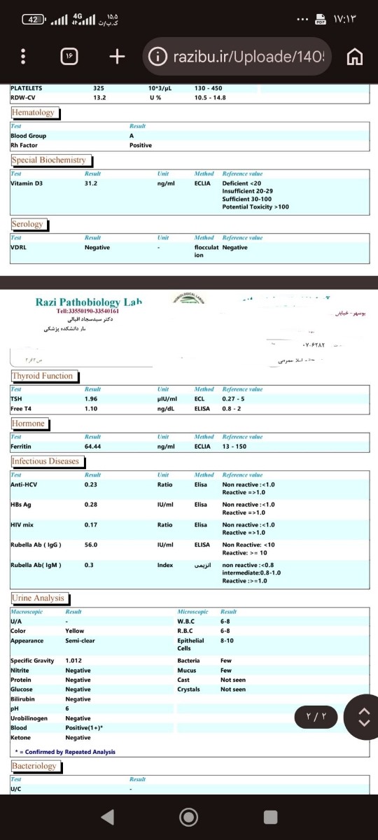
Task: Tap the HIV mix test name
Action: 22,524
